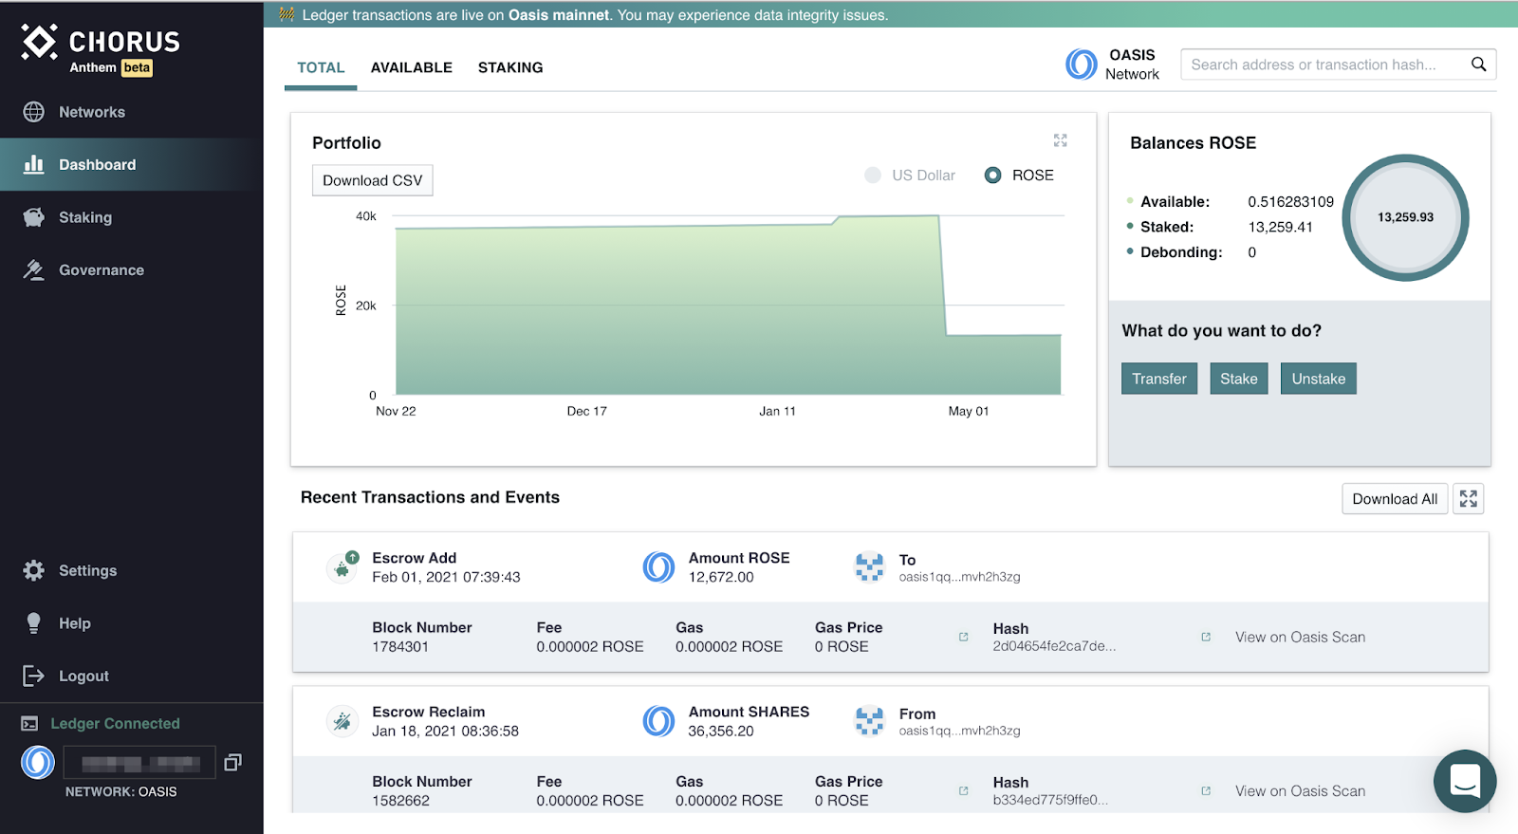Open View on Oasis Scan for block 1784301

click(x=1301, y=638)
